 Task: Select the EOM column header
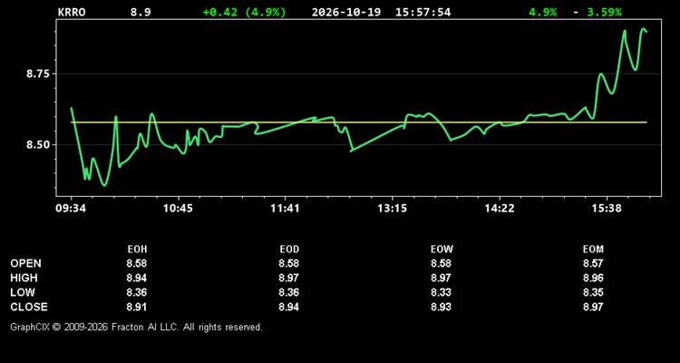tap(593, 250)
